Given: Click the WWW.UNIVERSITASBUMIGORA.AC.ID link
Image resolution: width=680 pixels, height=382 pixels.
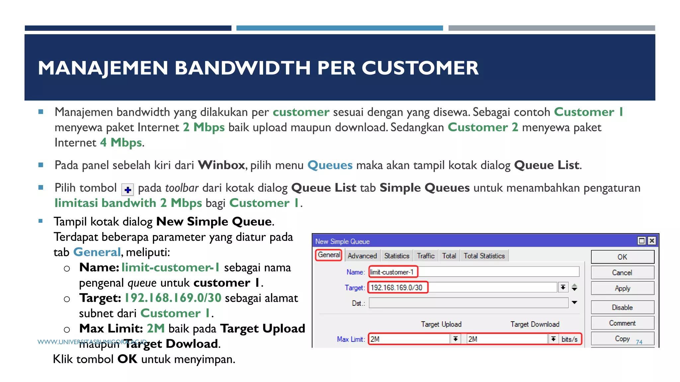Looking at the screenshot, I should click(x=92, y=342).
